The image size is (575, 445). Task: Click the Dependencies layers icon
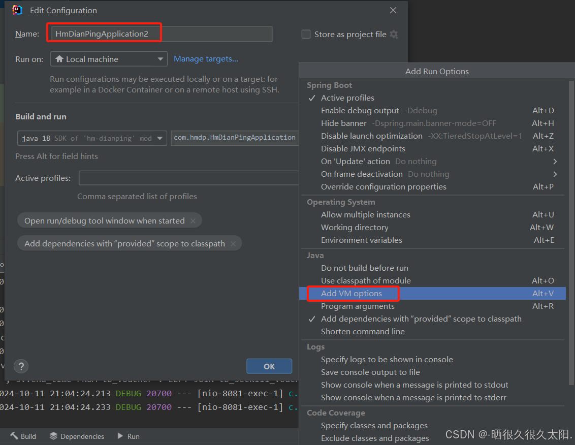53,436
